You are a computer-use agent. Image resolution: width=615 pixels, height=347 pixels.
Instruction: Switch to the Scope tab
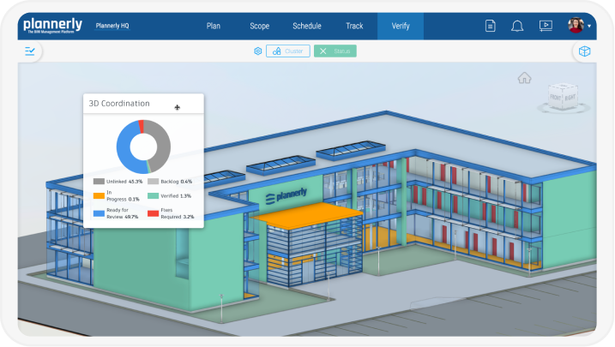tap(259, 26)
